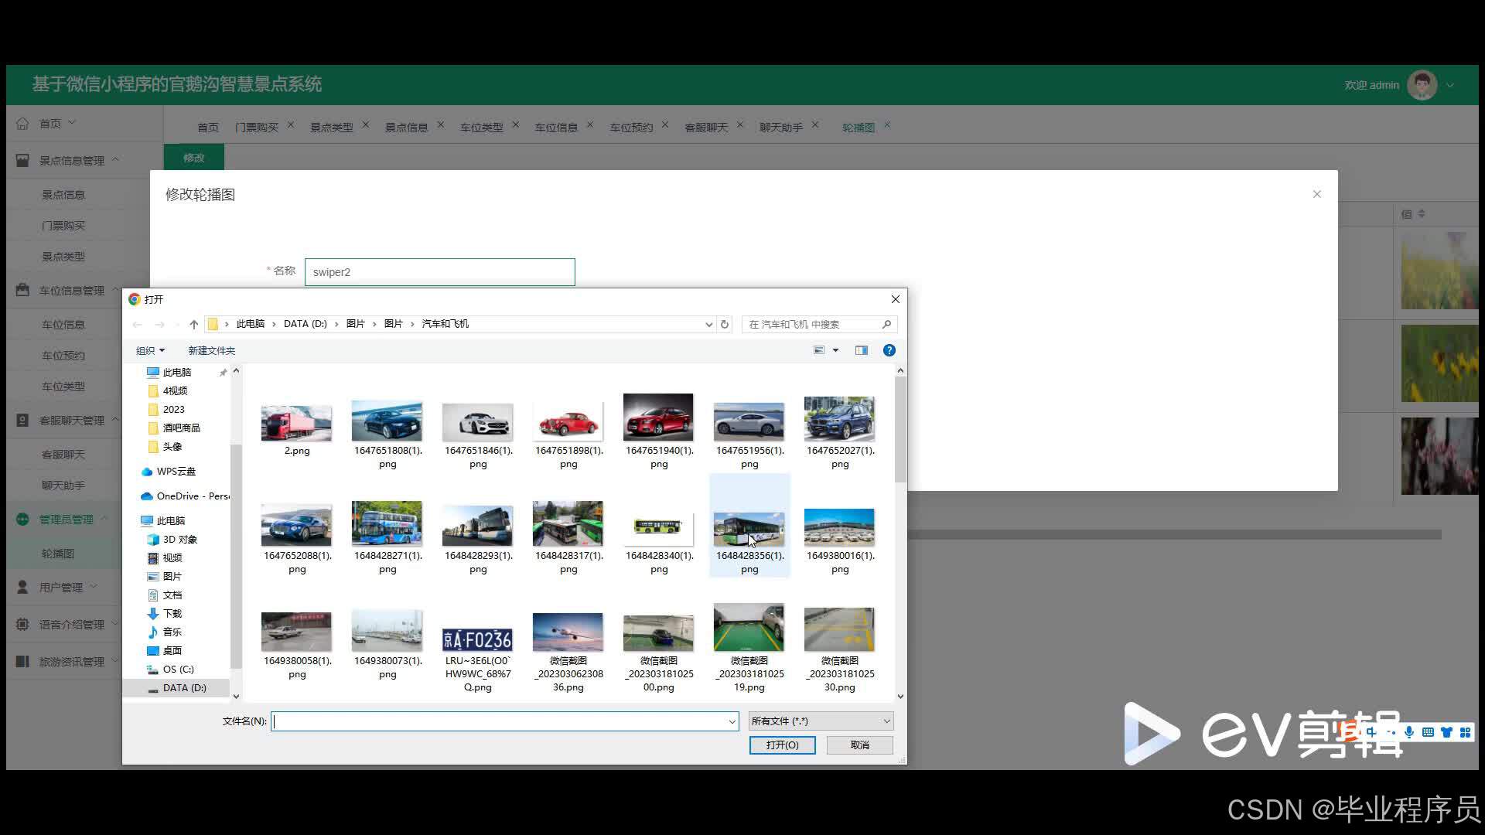Screen dimensions: 1485x835
Task: Expand the address path history dropdown arrow
Action: click(x=708, y=325)
